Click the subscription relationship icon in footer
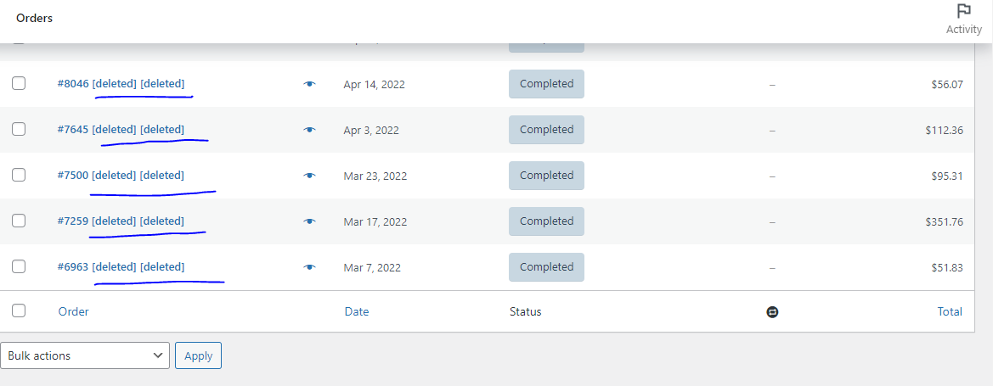Screen dimensions: 993x386 (772, 312)
